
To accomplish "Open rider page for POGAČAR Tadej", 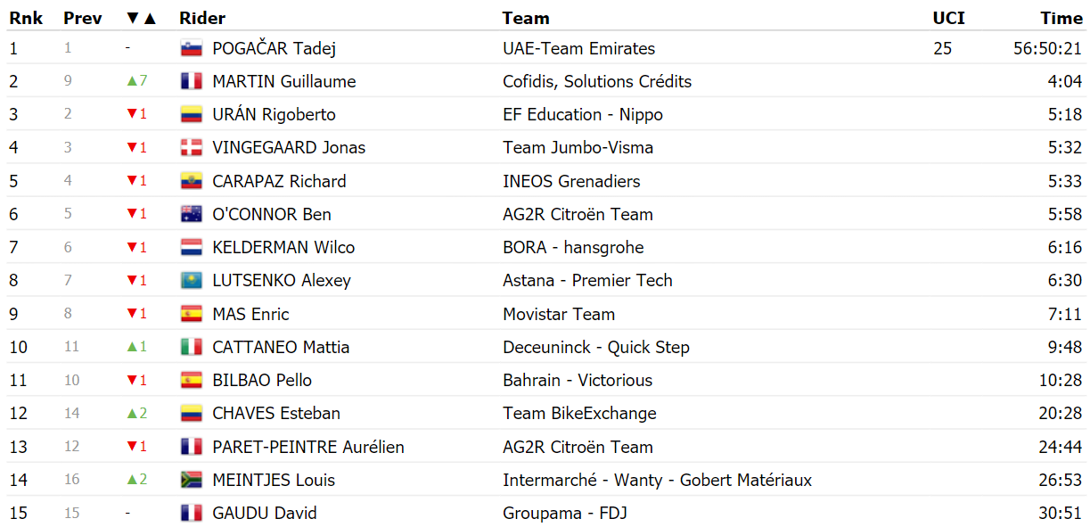I will click(274, 49).
